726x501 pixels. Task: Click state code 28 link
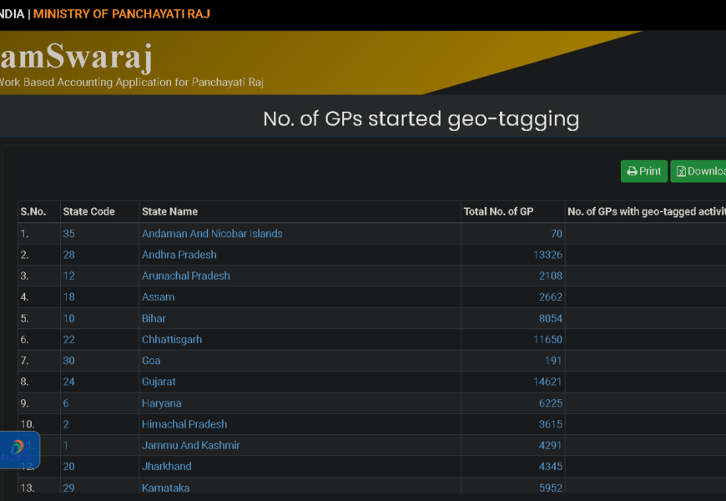(x=68, y=255)
